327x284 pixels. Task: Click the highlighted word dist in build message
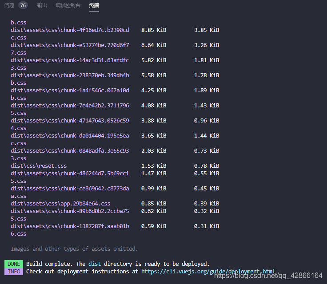[95, 264]
